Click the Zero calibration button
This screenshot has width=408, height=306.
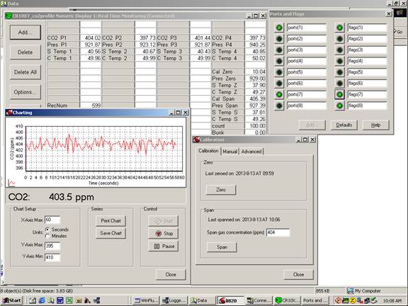[221, 190]
